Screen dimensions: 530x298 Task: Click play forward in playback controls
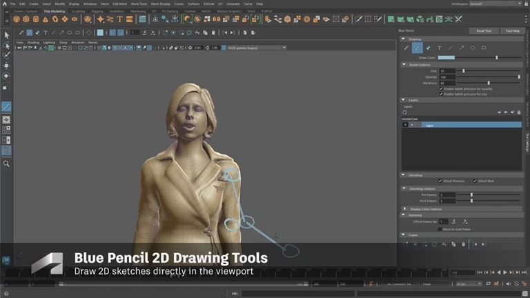click(505, 272)
